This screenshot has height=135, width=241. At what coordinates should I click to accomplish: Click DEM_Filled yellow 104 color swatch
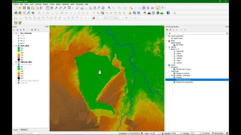pos(19,53)
